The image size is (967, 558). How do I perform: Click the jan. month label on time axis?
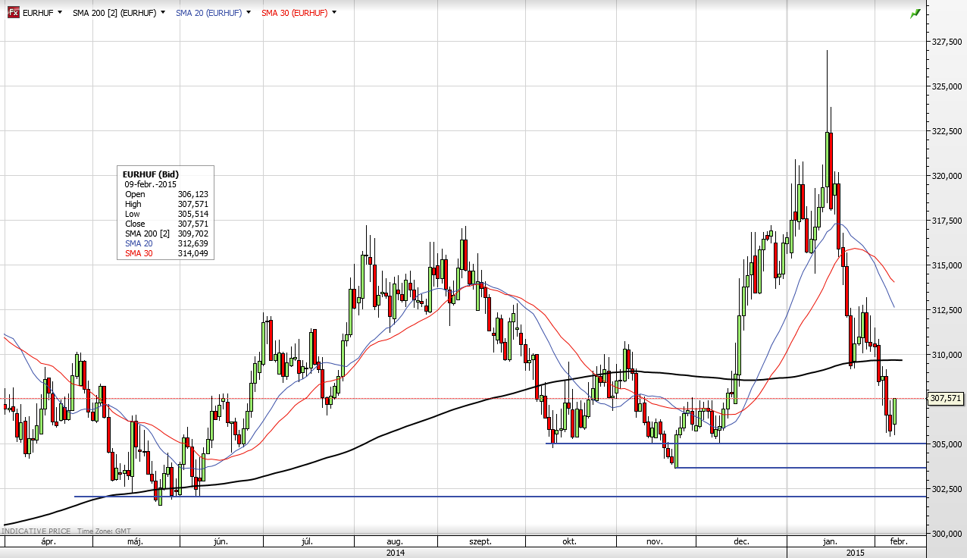830,541
